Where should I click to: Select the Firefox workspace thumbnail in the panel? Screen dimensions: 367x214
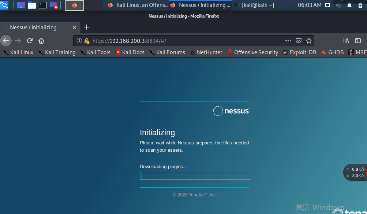coord(74,5)
